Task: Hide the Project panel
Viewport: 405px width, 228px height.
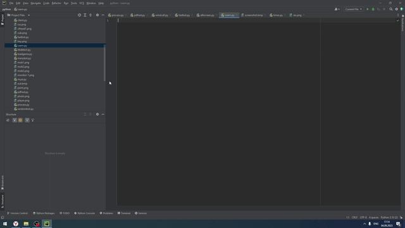Action: click(x=103, y=15)
